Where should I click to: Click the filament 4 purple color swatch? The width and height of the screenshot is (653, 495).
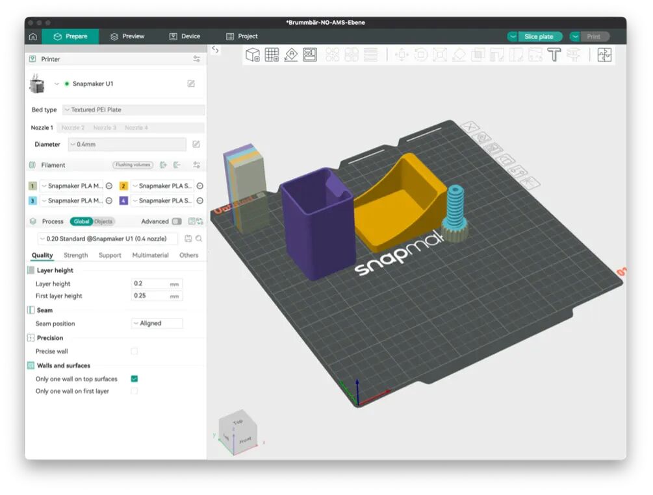tap(123, 200)
